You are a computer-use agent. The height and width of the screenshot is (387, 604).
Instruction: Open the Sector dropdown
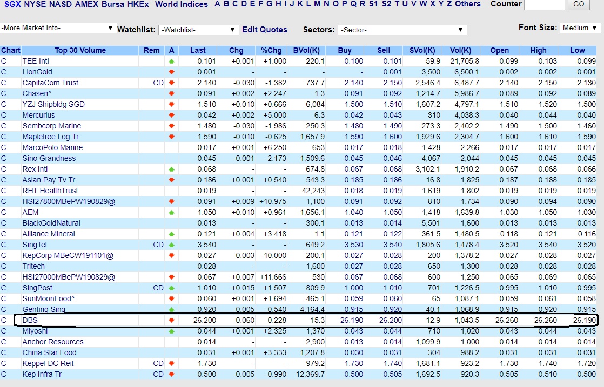(x=402, y=30)
